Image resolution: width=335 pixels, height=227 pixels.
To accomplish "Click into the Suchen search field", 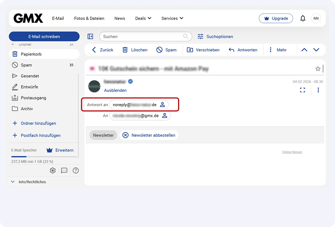I will click(x=142, y=36).
